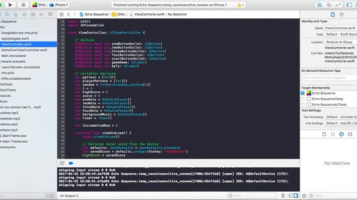Clear the console with trash icon
Screen dimensions: 357x200
[x=283, y=196]
